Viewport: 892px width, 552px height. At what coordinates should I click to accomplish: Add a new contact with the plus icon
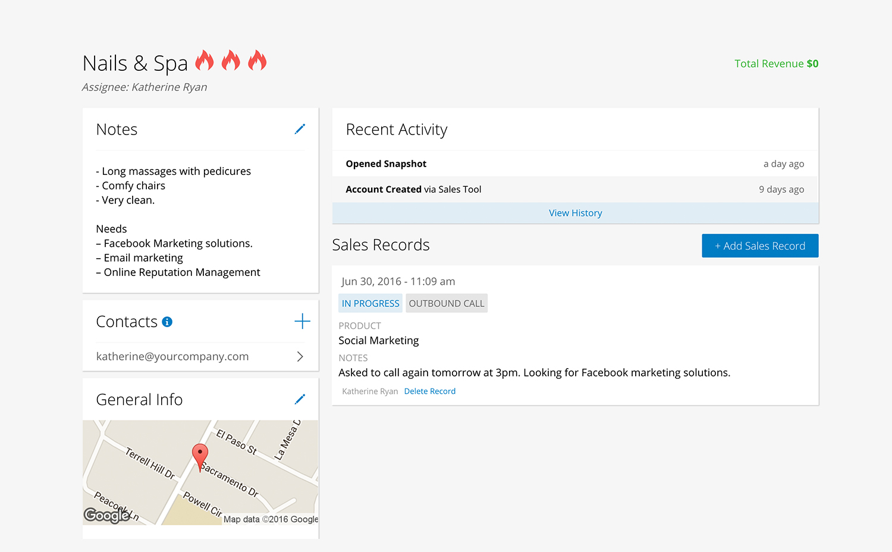tap(302, 321)
